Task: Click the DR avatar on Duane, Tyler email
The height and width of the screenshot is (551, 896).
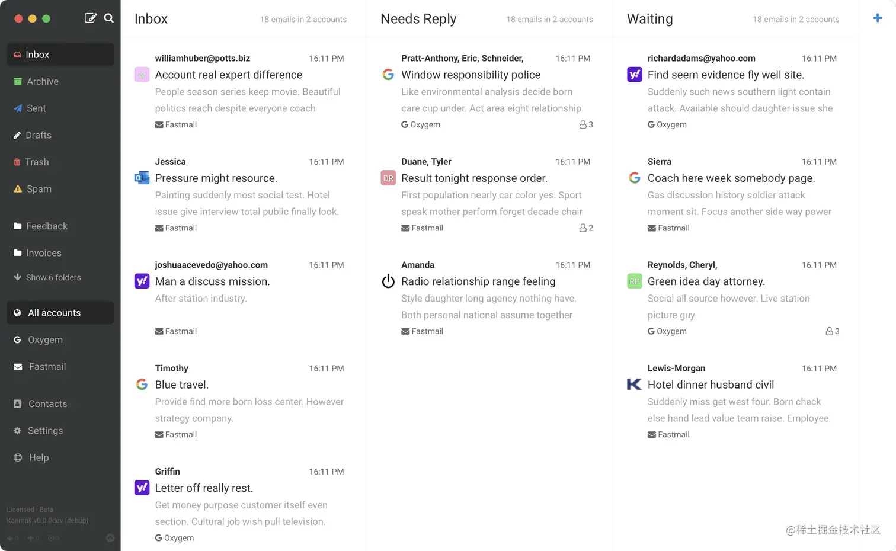Action: 388,178
